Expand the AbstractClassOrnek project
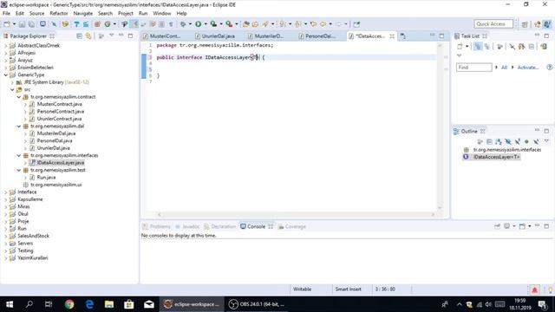Screen dimensions: 555x312 6,46
